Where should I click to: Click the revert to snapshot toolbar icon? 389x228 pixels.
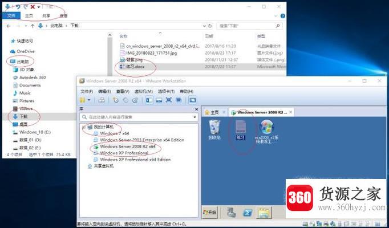[125, 100]
